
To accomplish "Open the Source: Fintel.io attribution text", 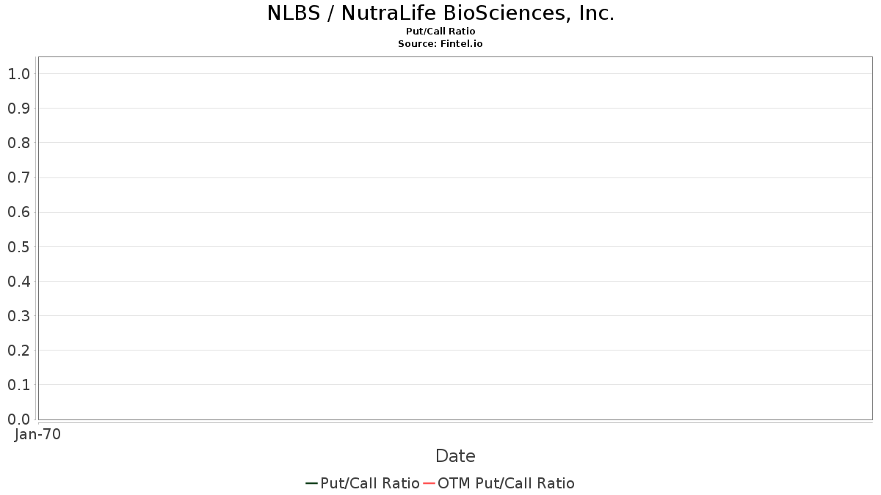I will coord(440,44).
